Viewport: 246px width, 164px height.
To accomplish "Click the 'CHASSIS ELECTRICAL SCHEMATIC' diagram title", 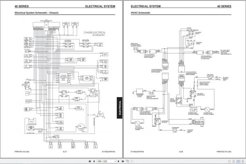I will pos(95,34).
